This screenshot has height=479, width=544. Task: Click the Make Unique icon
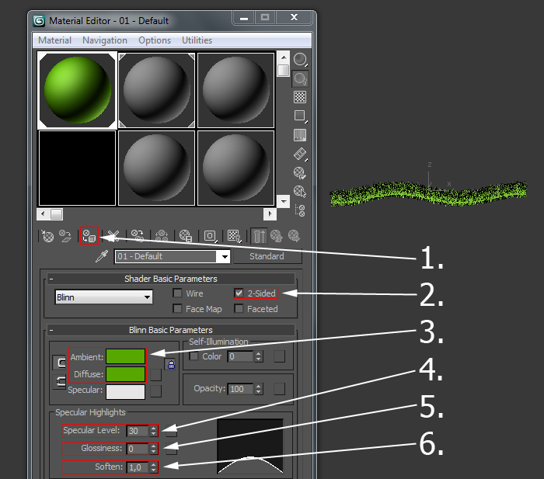pos(162,236)
